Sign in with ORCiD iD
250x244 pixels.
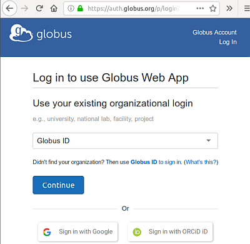coord(171,231)
